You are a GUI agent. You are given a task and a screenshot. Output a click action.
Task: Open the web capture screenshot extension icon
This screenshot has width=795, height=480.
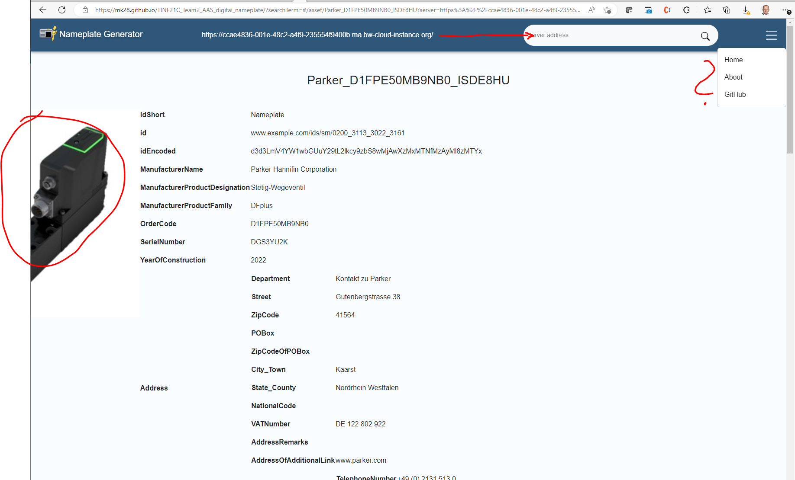pos(648,10)
